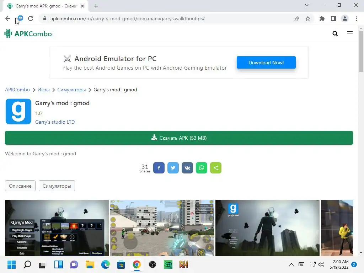Click the Garry's mod app icon
This screenshot has height=273, width=364.
(18, 111)
